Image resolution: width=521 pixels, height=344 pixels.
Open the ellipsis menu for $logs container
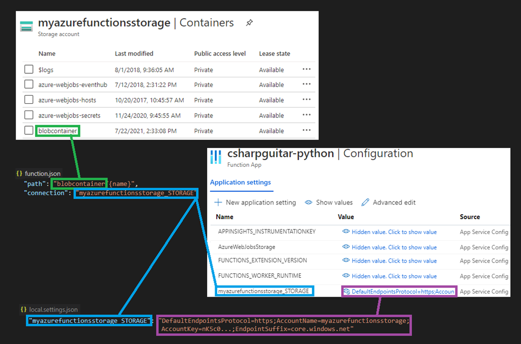click(x=306, y=69)
